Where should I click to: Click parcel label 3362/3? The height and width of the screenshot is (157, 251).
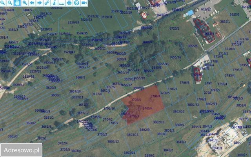pos(13,30)
